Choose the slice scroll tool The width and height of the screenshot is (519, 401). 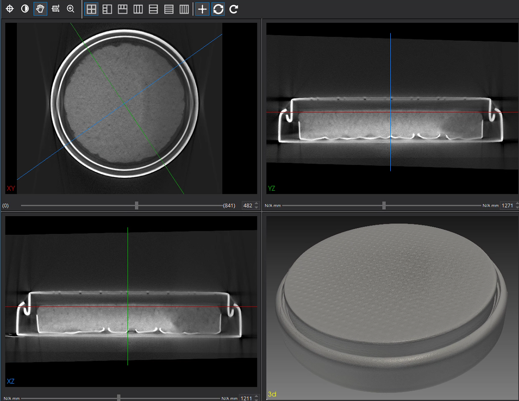(56, 9)
